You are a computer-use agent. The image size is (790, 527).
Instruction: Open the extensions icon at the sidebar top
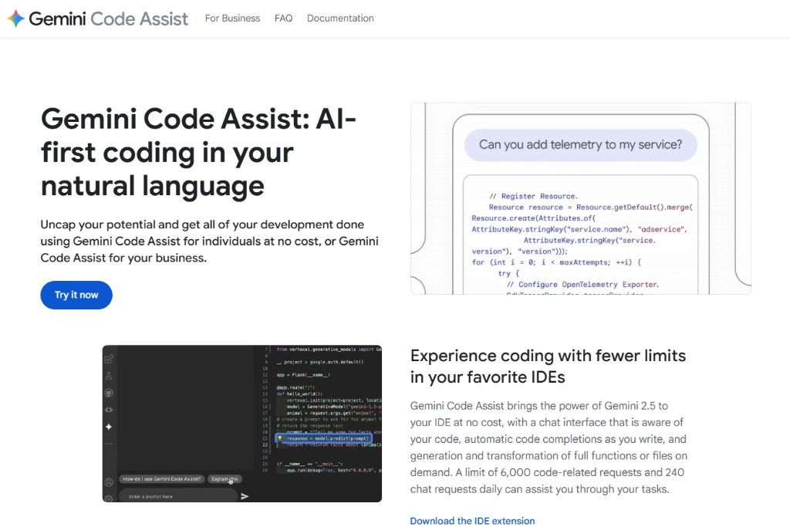click(109, 357)
